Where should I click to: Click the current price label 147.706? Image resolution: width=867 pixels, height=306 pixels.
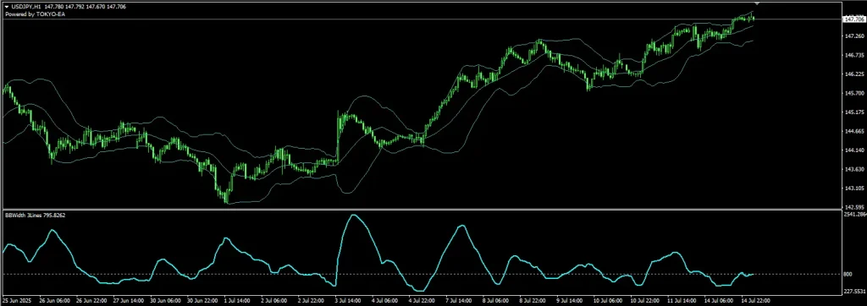tap(854, 19)
